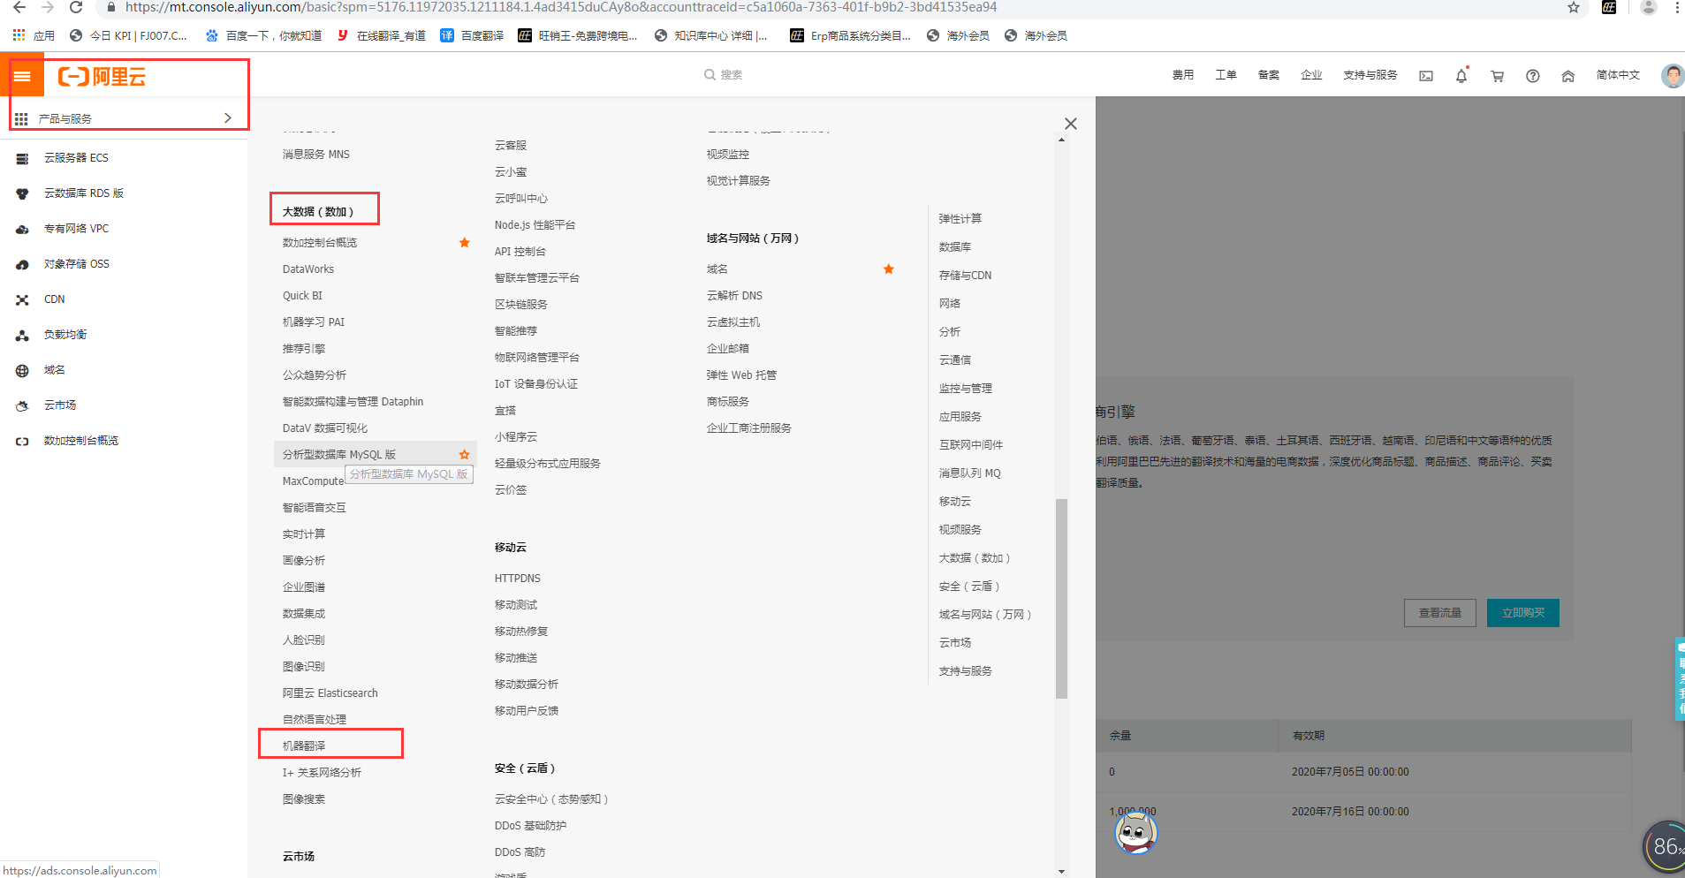This screenshot has width=1685, height=878.
Task: Open the browser 应用 apps shortcut
Action: tap(34, 36)
